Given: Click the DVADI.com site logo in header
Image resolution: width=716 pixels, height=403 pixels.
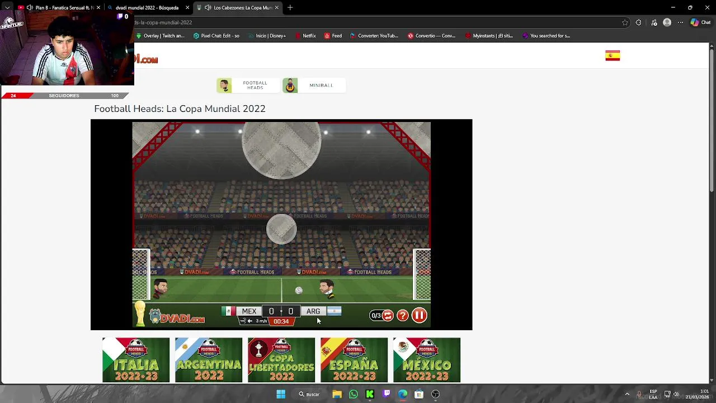Looking at the screenshot, I should coord(147,59).
